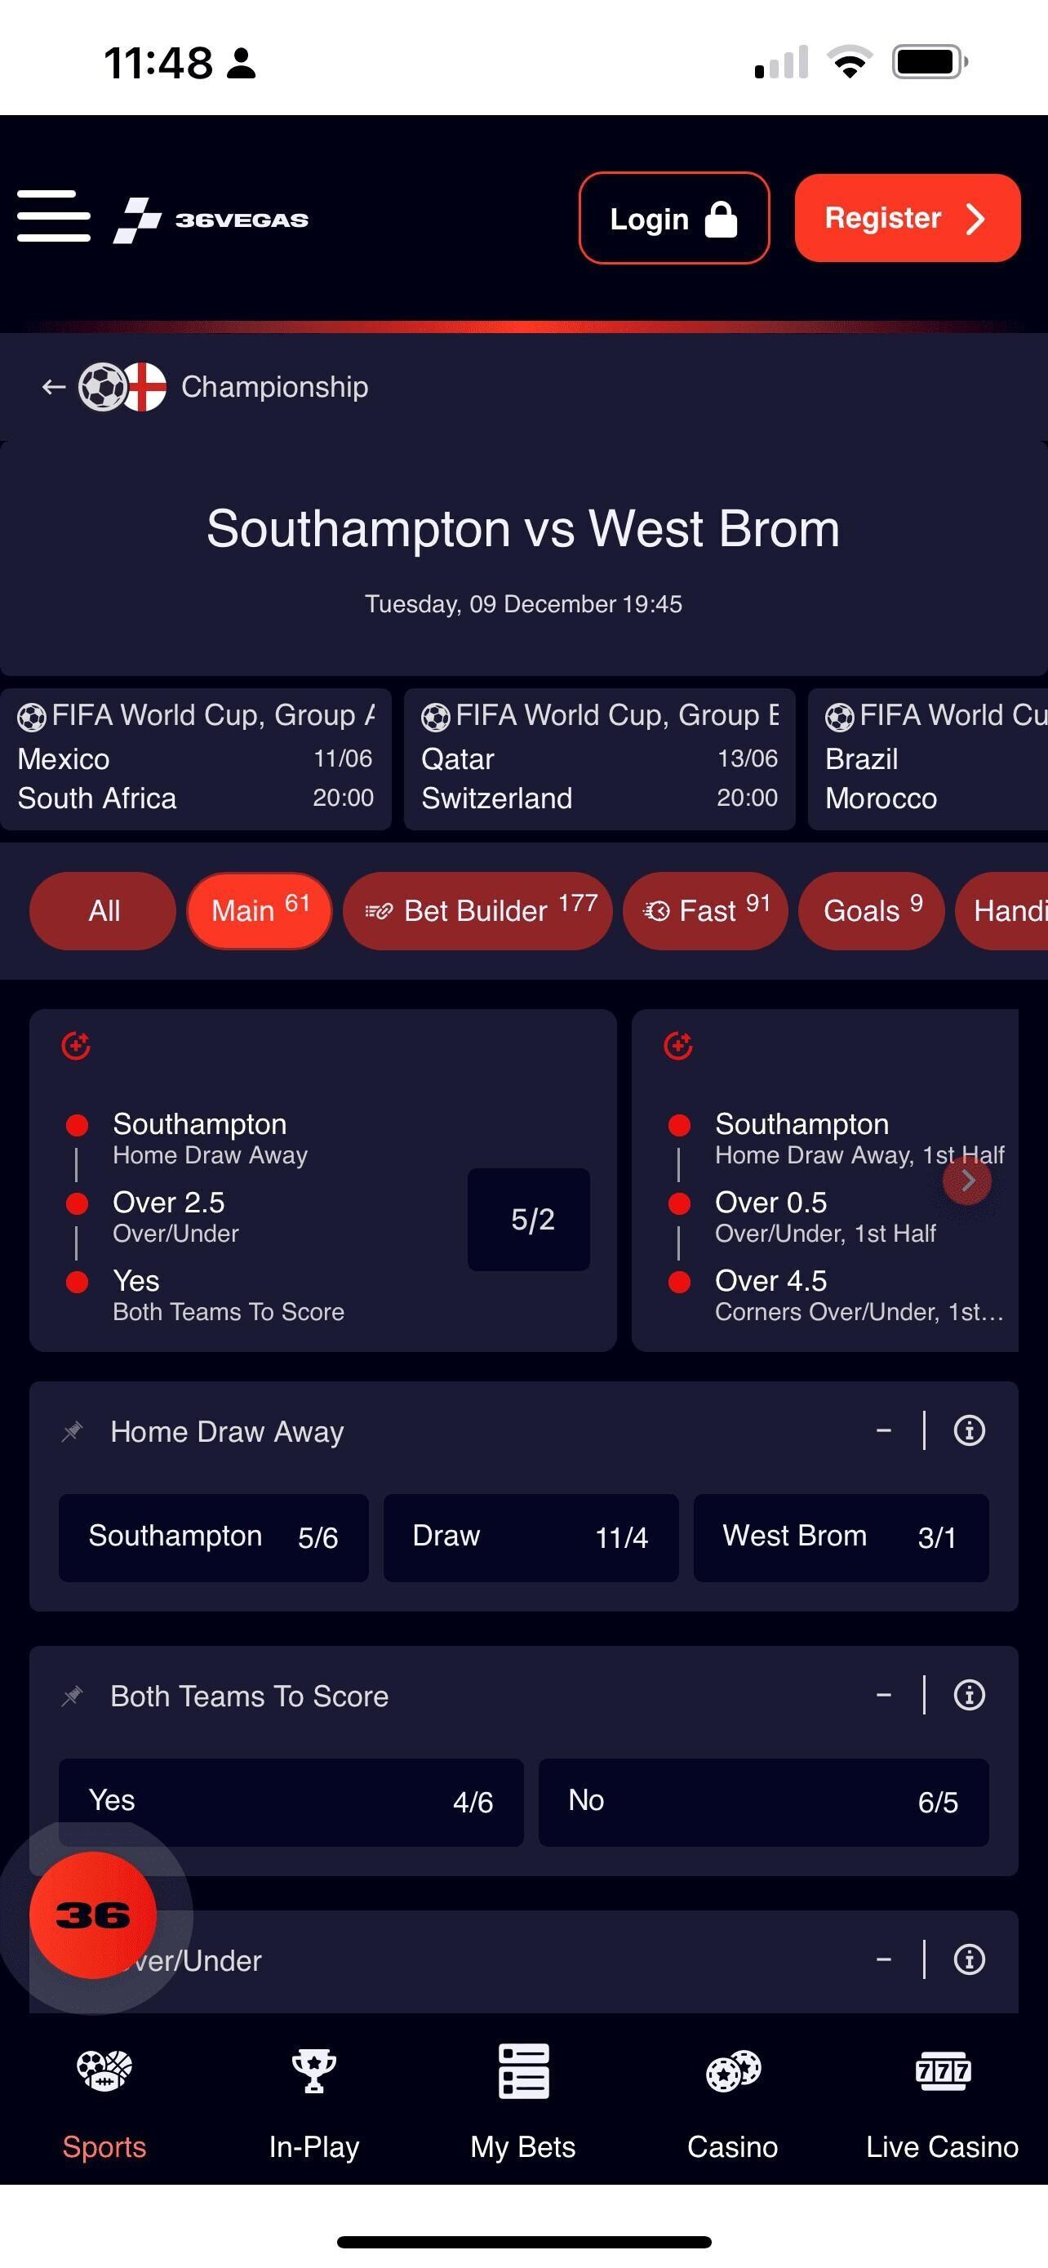1048x2268 pixels.
Task: Pin the Home Draw Away market
Action: (x=72, y=1432)
